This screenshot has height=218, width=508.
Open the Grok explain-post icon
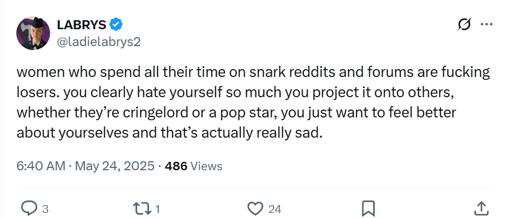[464, 24]
